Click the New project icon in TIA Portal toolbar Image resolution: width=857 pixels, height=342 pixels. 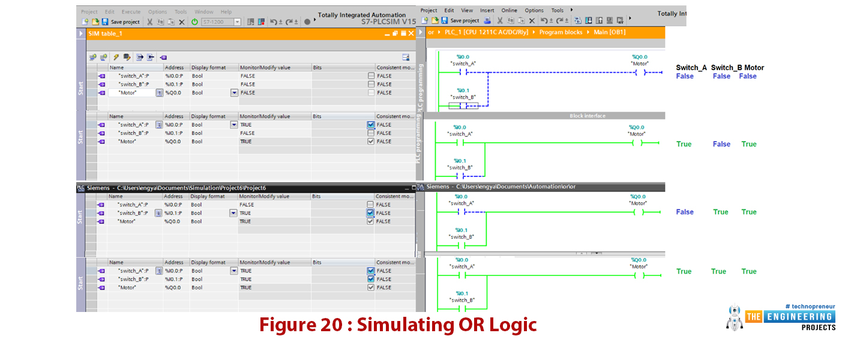[x=425, y=20]
